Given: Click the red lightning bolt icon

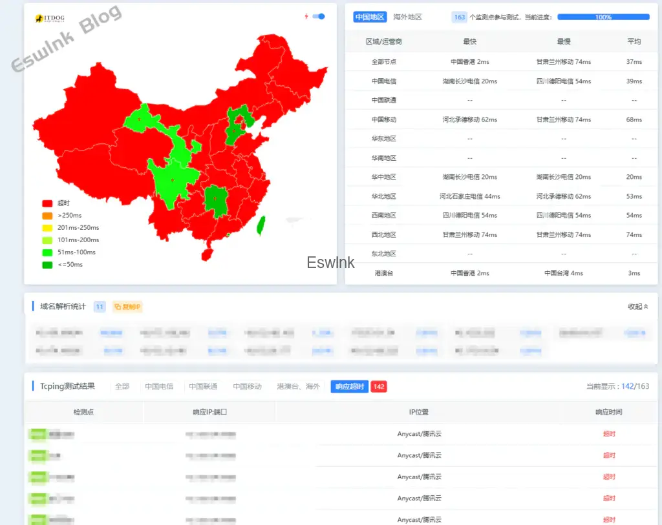Looking at the screenshot, I should pyautogui.click(x=306, y=16).
